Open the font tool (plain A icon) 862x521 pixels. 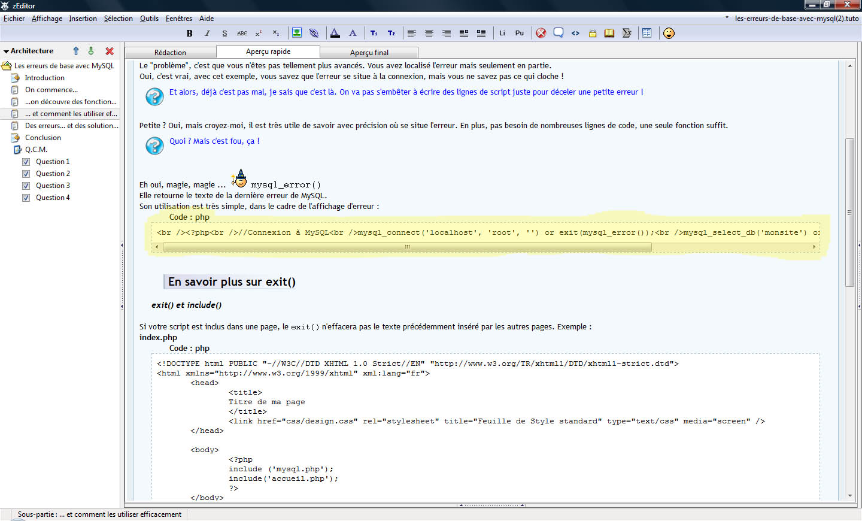pos(353,33)
